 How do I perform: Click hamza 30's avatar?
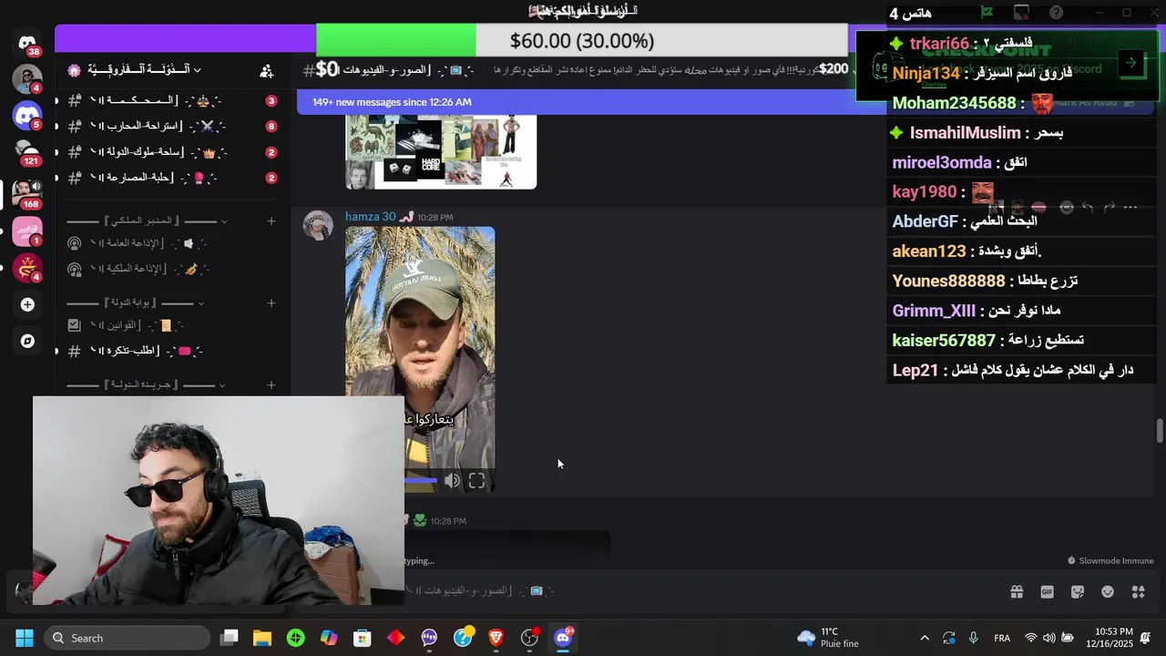pos(318,225)
